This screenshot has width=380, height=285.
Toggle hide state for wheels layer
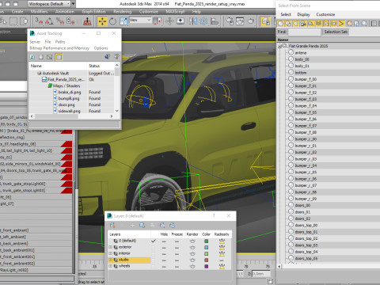click(x=164, y=267)
